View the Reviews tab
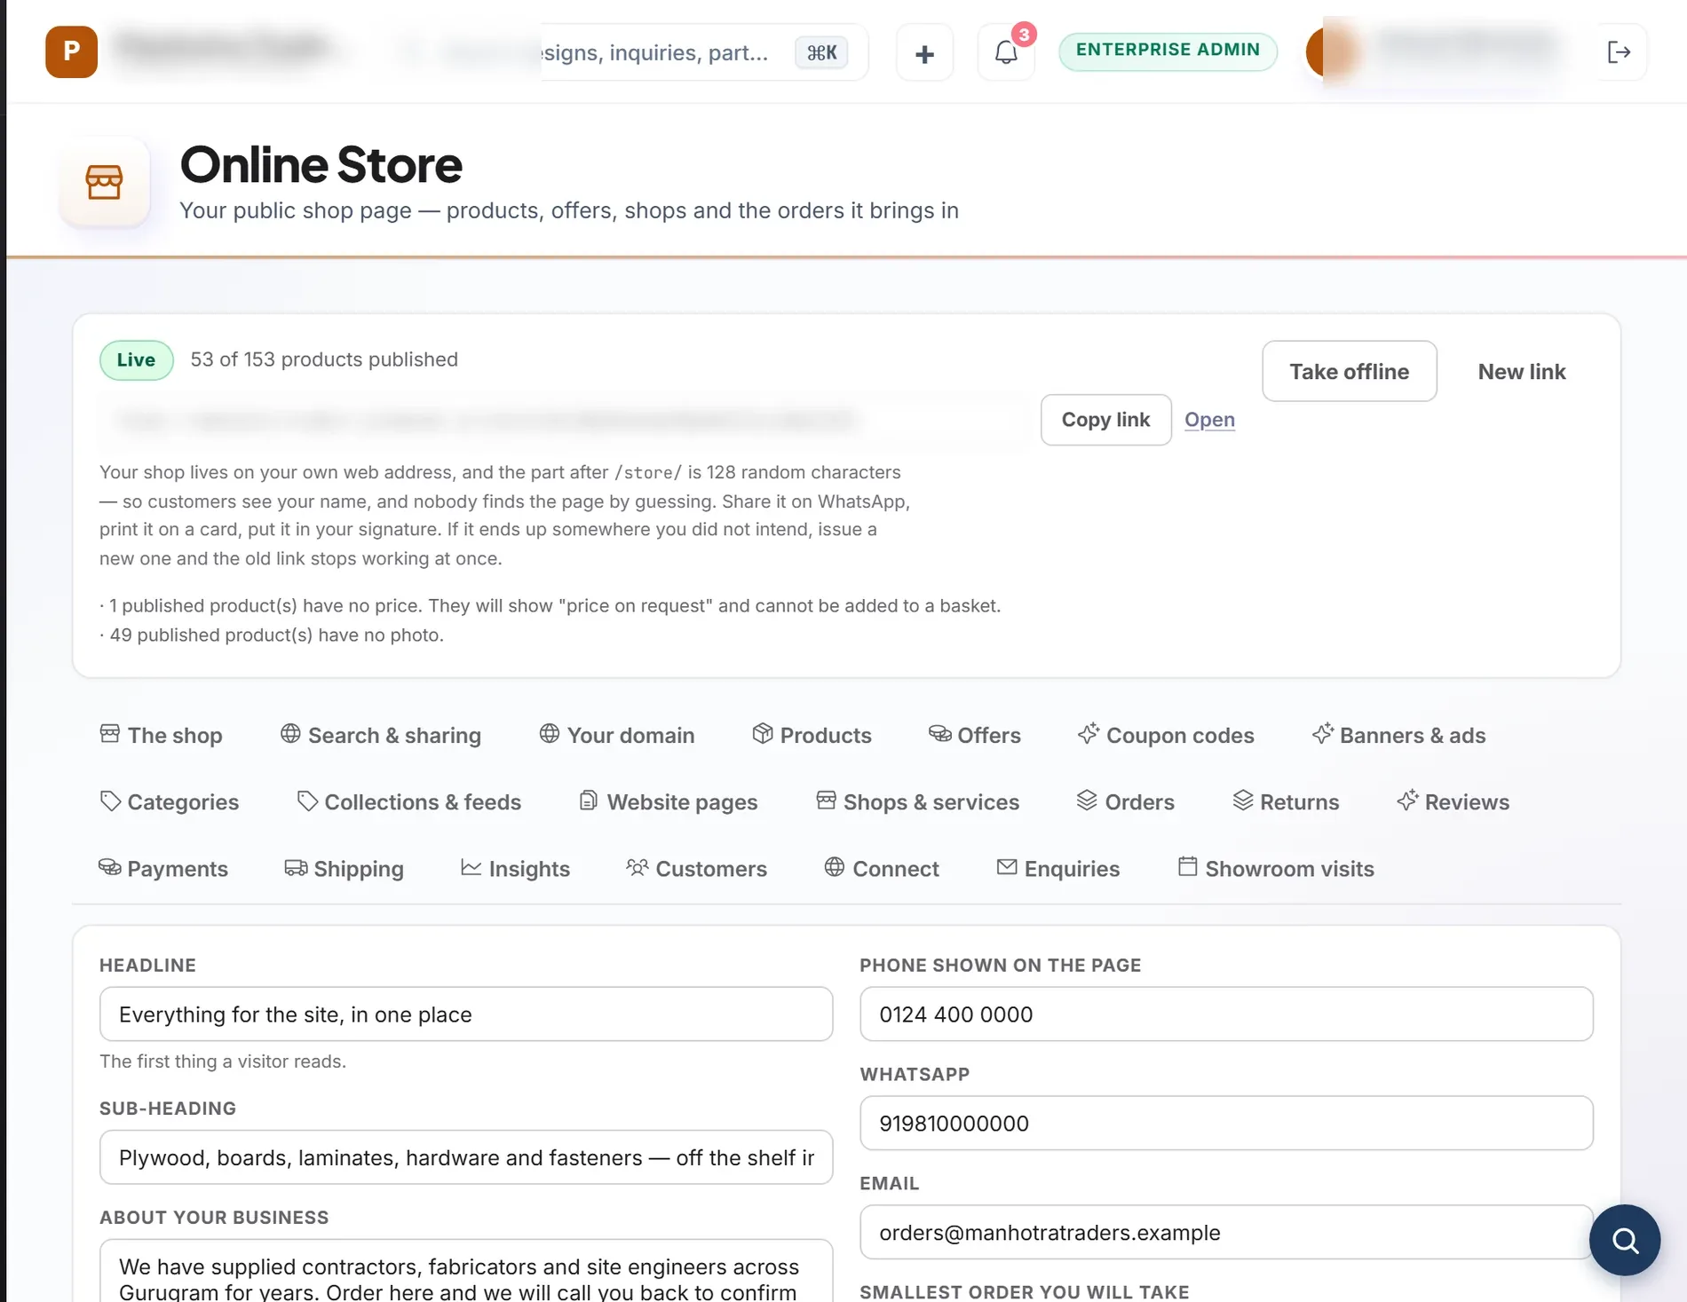 pyautogui.click(x=1453, y=801)
